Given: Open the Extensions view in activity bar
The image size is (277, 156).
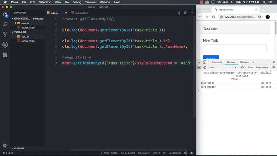Looking at the screenshot, I should (x=5, y=55).
